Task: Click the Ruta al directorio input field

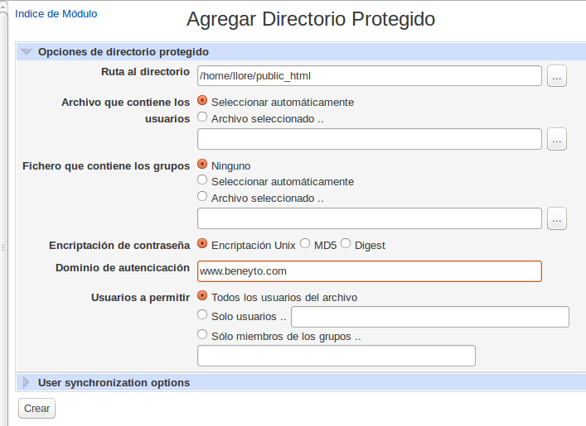Action: coord(369,76)
